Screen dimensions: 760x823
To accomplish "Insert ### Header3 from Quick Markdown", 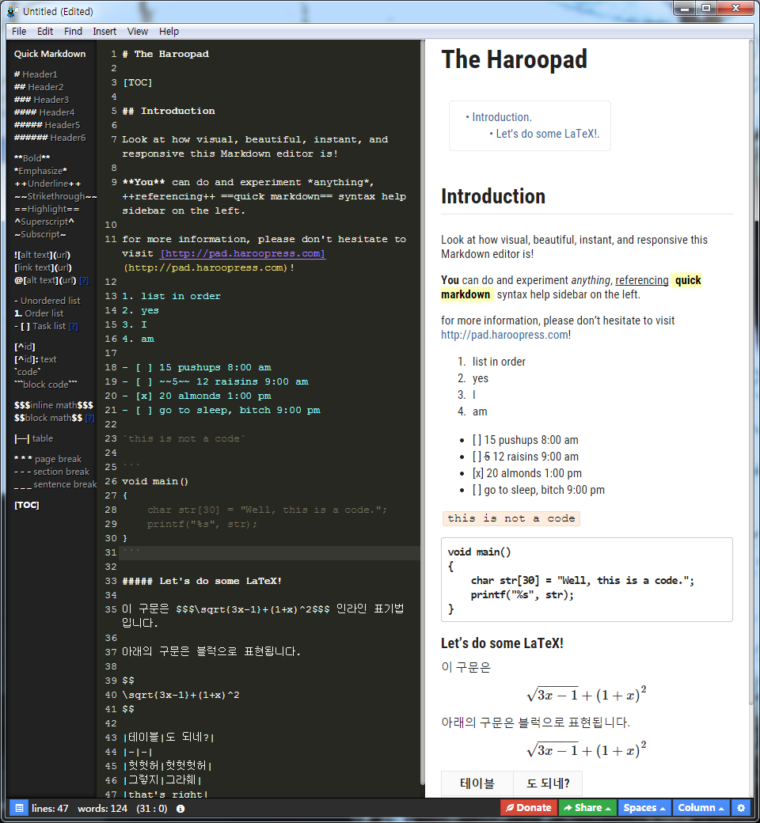I will 41,100.
